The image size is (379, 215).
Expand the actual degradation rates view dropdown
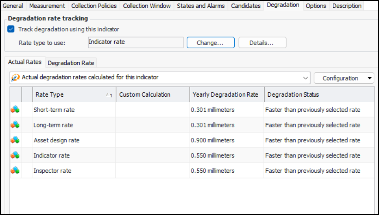point(305,78)
